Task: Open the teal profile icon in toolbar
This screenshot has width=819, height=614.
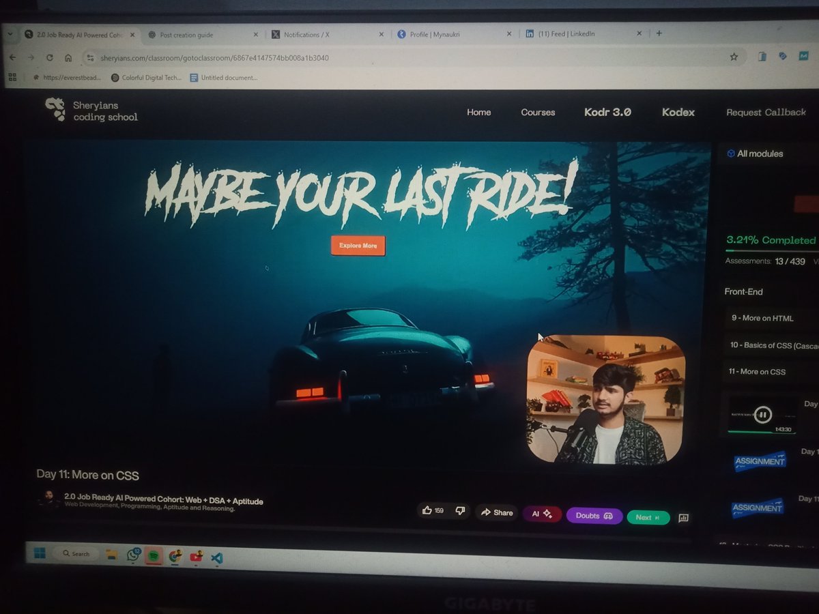Action: pos(804,55)
